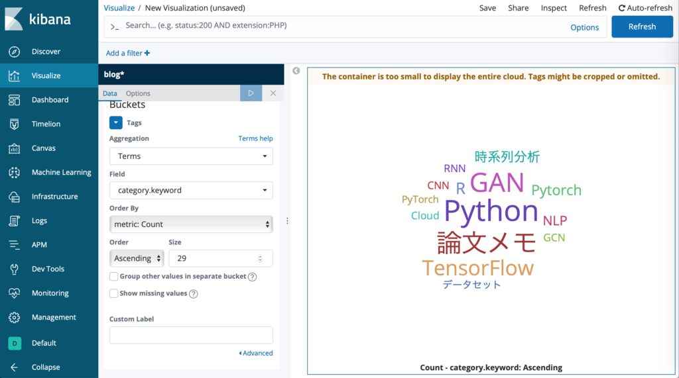Click the 時系列分析 tag in cloud
The width and height of the screenshot is (679, 378).
coord(507,157)
